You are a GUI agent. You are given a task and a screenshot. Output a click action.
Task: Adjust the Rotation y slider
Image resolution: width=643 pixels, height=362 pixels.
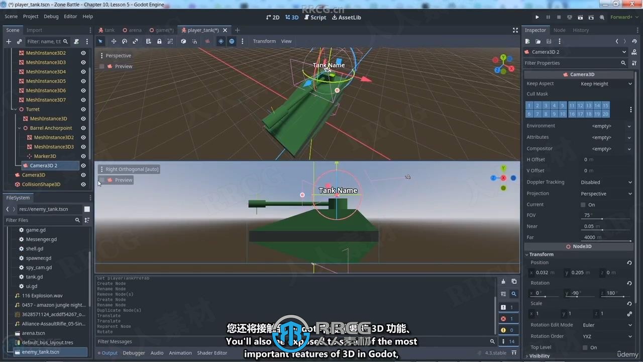pyautogui.click(x=579, y=297)
